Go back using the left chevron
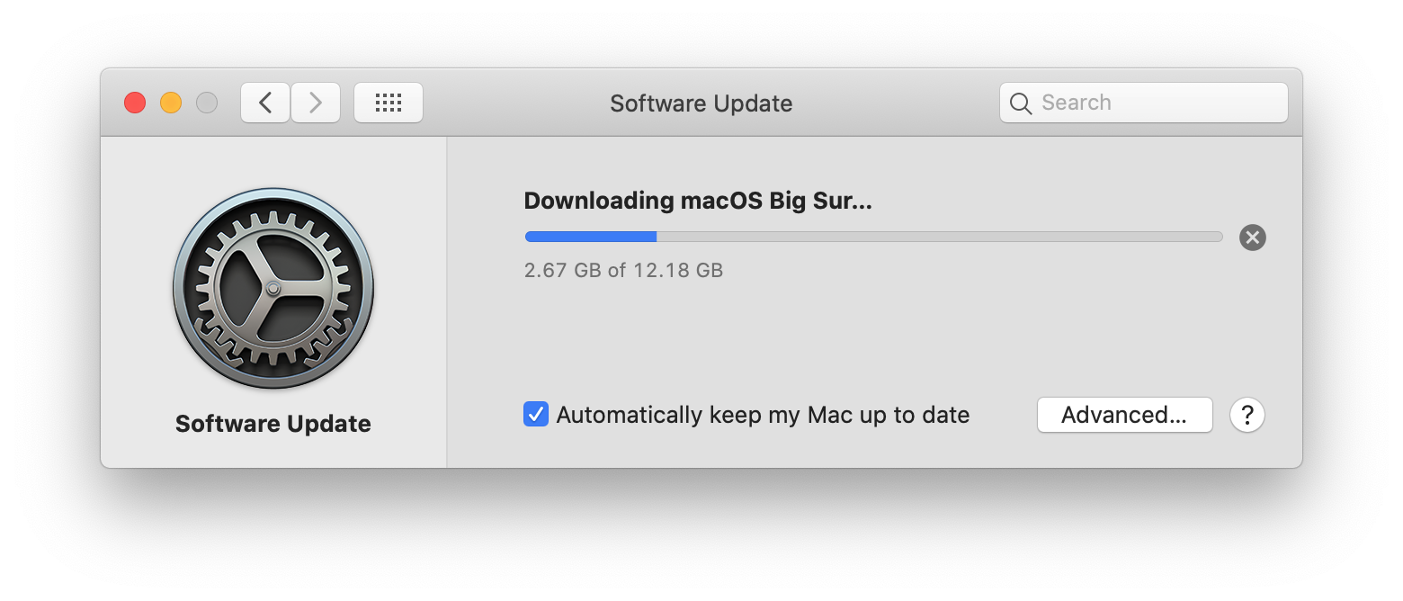Screen dimensions: 1403x601 pyautogui.click(x=265, y=103)
